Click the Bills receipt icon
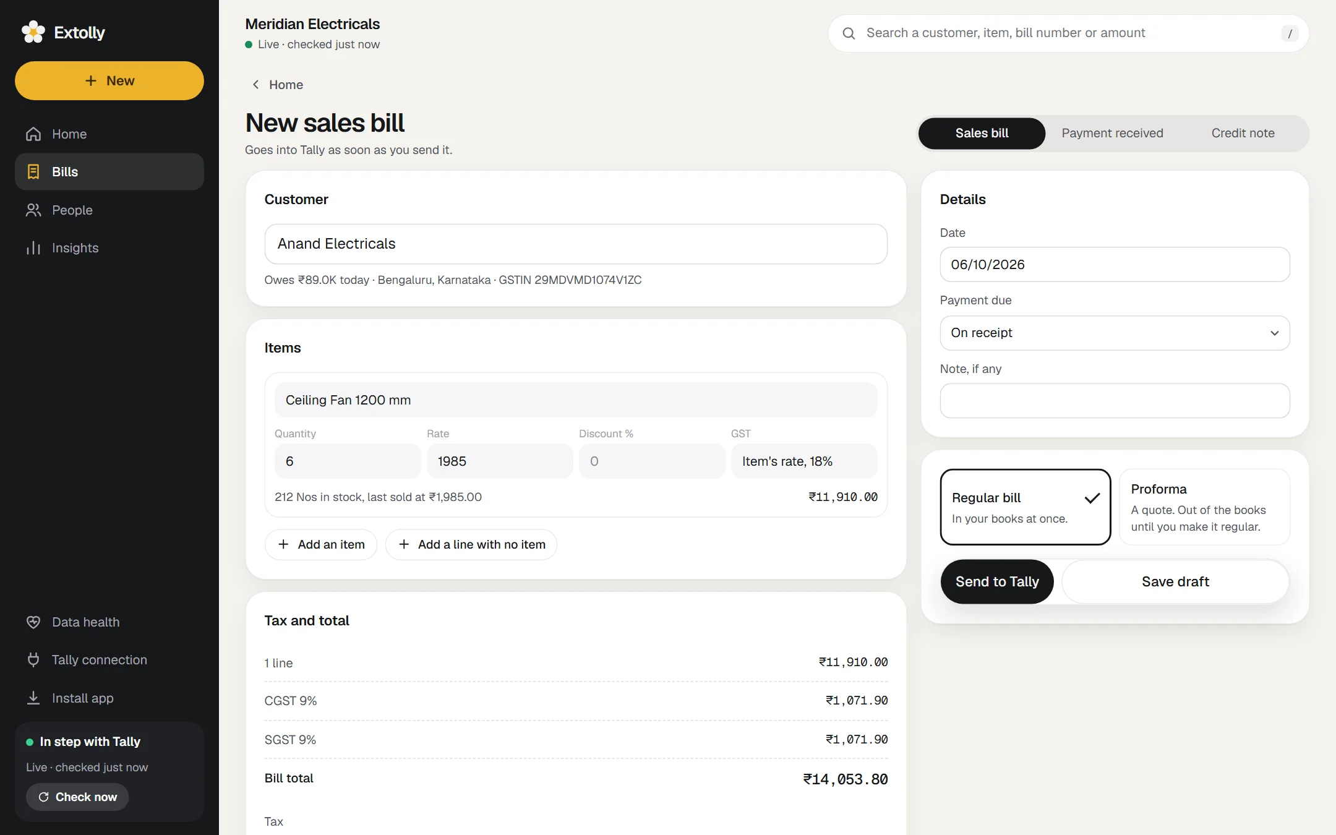Image resolution: width=1336 pixels, height=835 pixels. tap(33, 171)
